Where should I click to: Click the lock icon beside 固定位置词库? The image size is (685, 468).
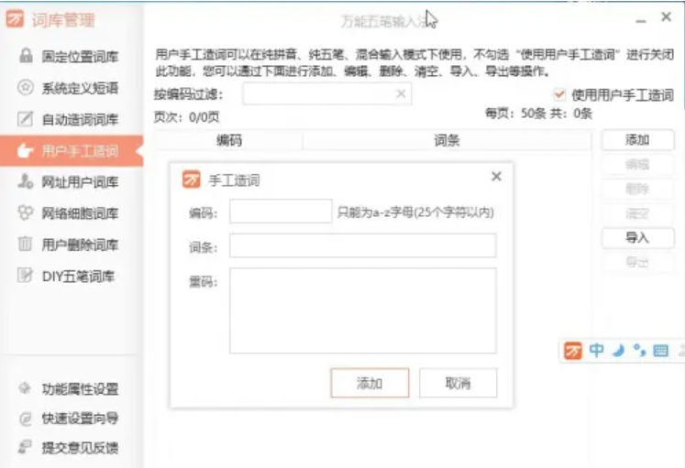tap(26, 55)
